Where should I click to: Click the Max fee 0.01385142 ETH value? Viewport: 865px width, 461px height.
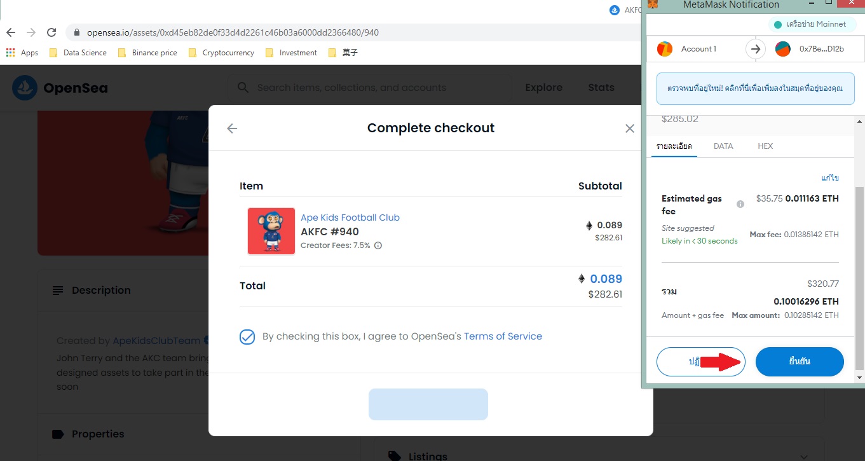(x=810, y=235)
